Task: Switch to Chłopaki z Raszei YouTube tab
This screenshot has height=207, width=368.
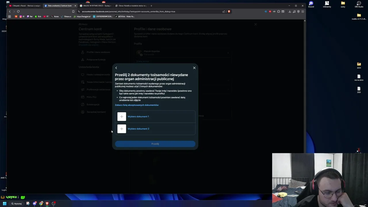Action: coord(25,6)
